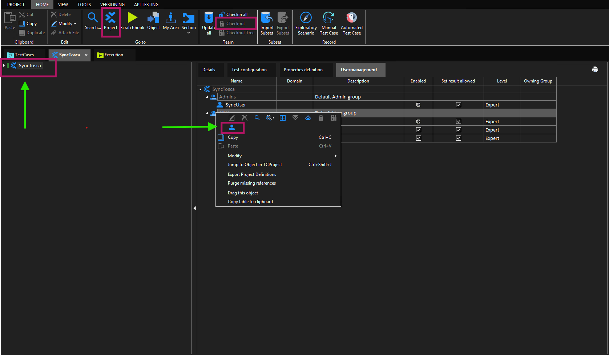The height and width of the screenshot is (355, 609).
Task: Choose Export Project Definitions from context menu
Action: point(252,174)
